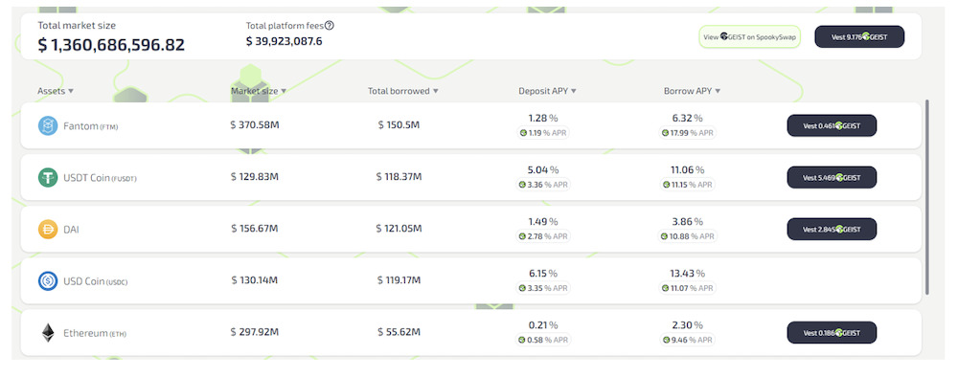The width and height of the screenshot is (958, 377).
Task: Click the Ethereum diamond icon
Action: coord(48,333)
